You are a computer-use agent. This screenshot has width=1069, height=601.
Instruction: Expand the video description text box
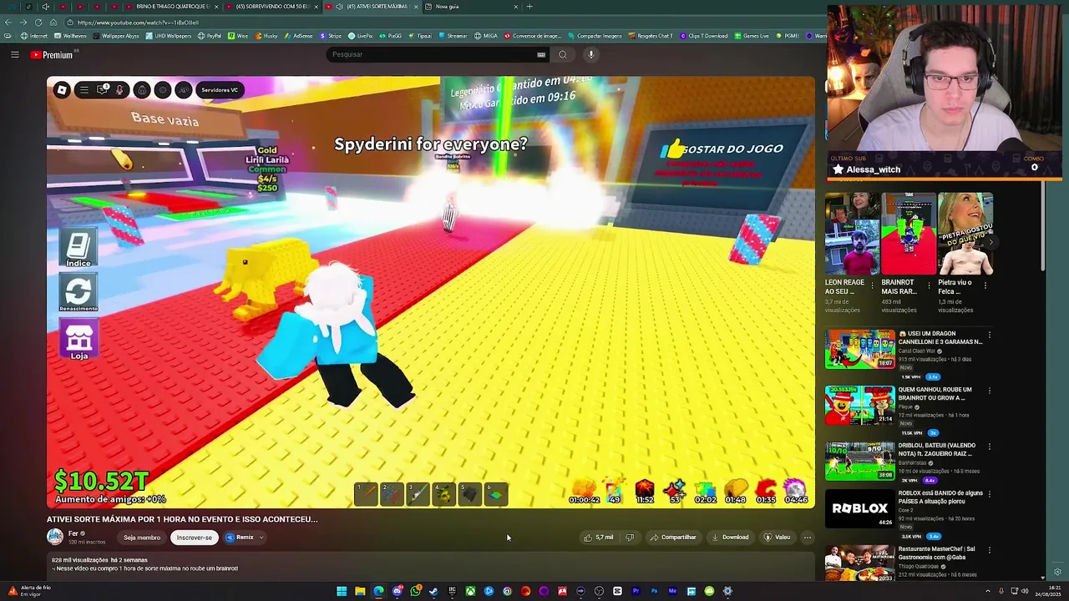pyautogui.click(x=430, y=565)
